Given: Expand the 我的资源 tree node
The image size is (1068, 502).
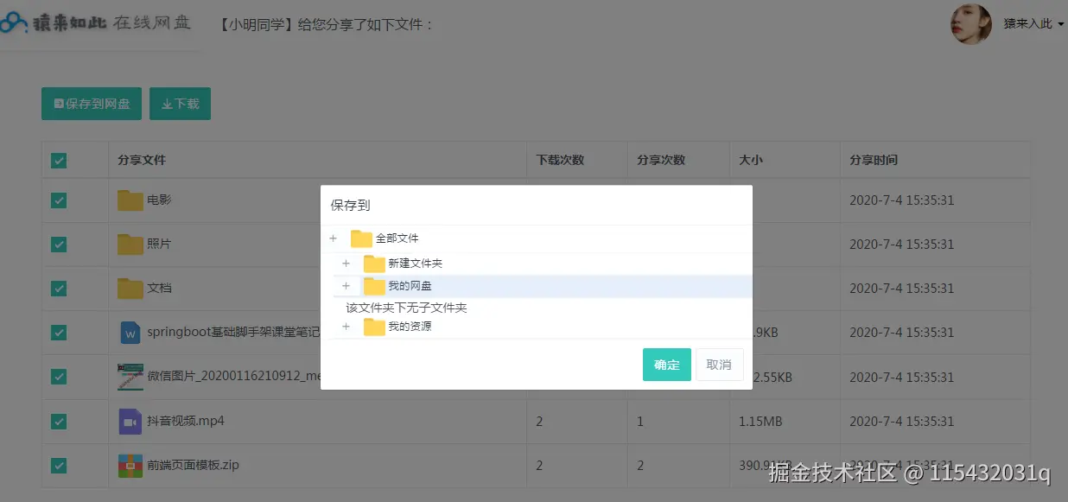Looking at the screenshot, I should (x=346, y=327).
